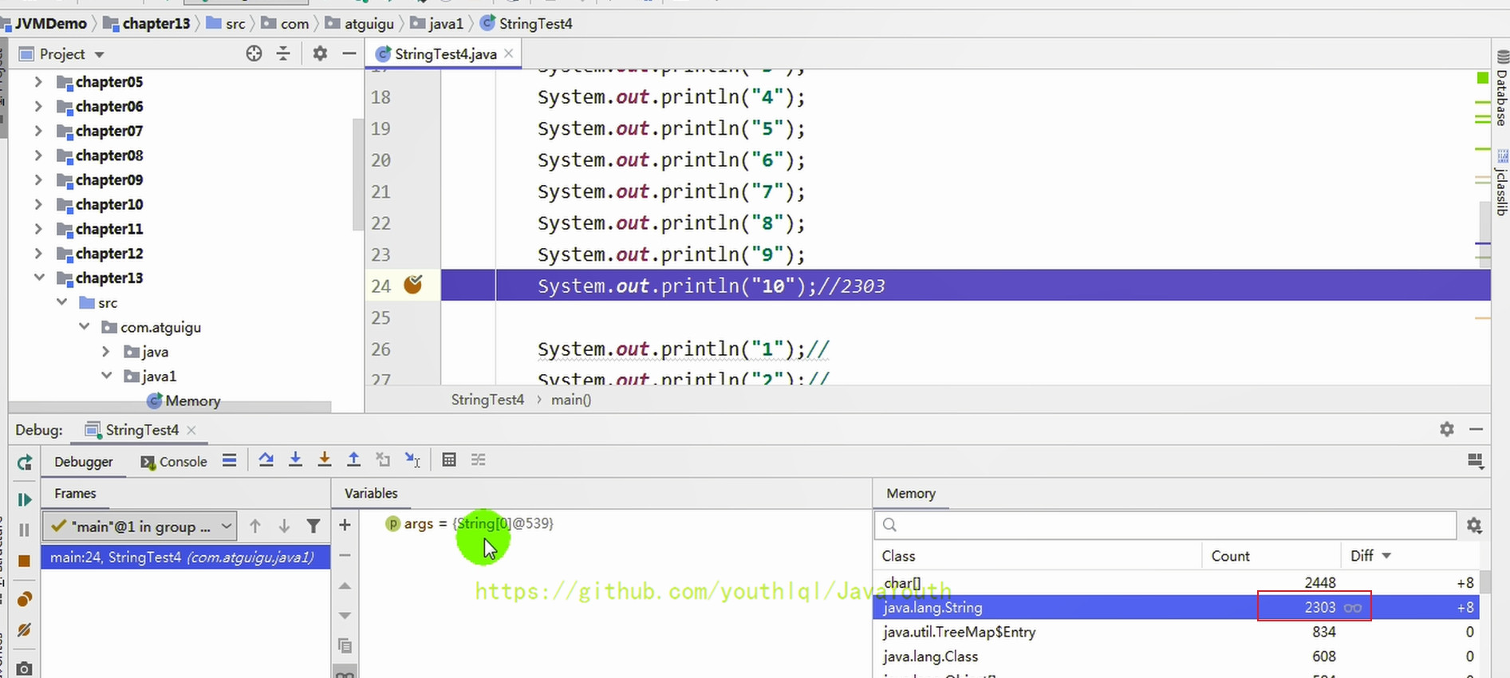Expand the chapter05 folder node
The height and width of the screenshot is (678, 1510).
[37, 81]
